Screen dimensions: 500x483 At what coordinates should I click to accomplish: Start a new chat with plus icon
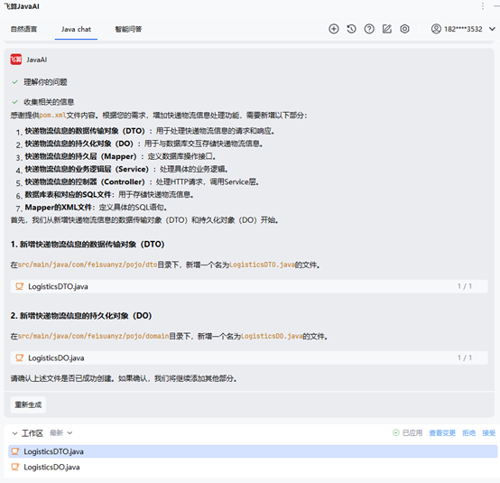(x=334, y=29)
